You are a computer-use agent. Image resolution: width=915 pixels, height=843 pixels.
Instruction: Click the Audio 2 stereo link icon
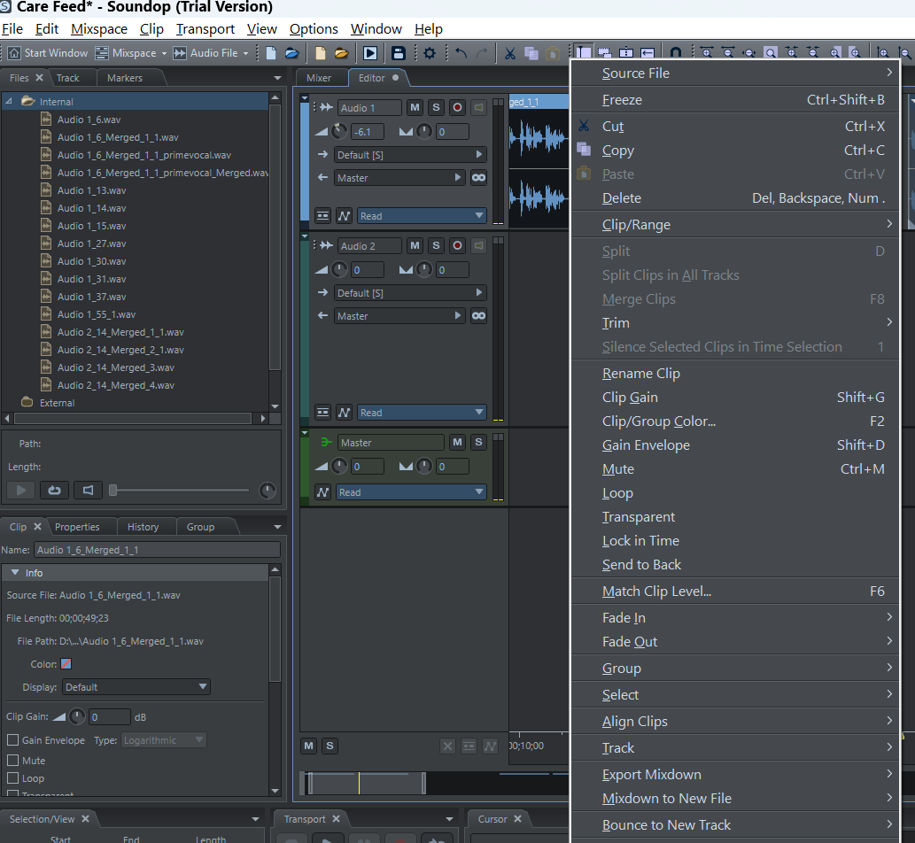[478, 316]
